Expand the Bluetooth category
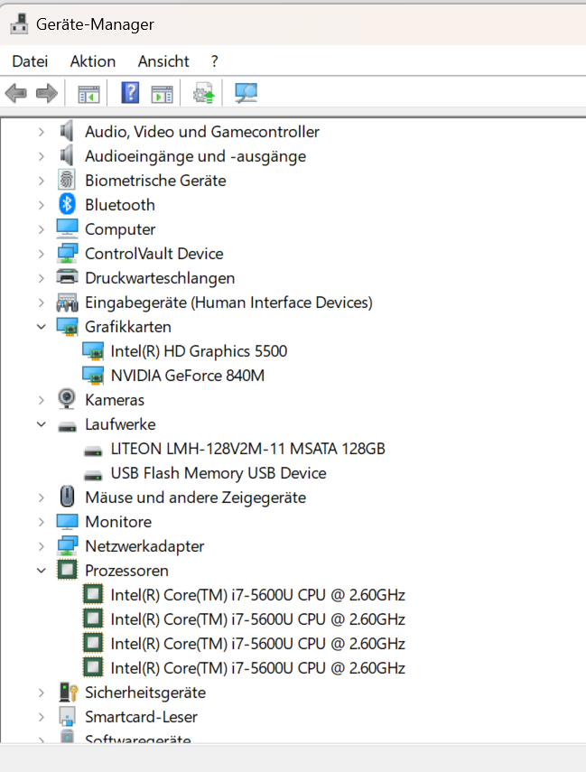The width and height of the screenshot is (586, 772). click(42, 205)
